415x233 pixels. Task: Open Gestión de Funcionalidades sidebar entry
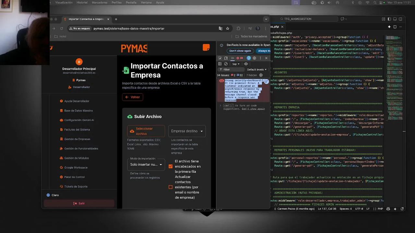point(79,149)
